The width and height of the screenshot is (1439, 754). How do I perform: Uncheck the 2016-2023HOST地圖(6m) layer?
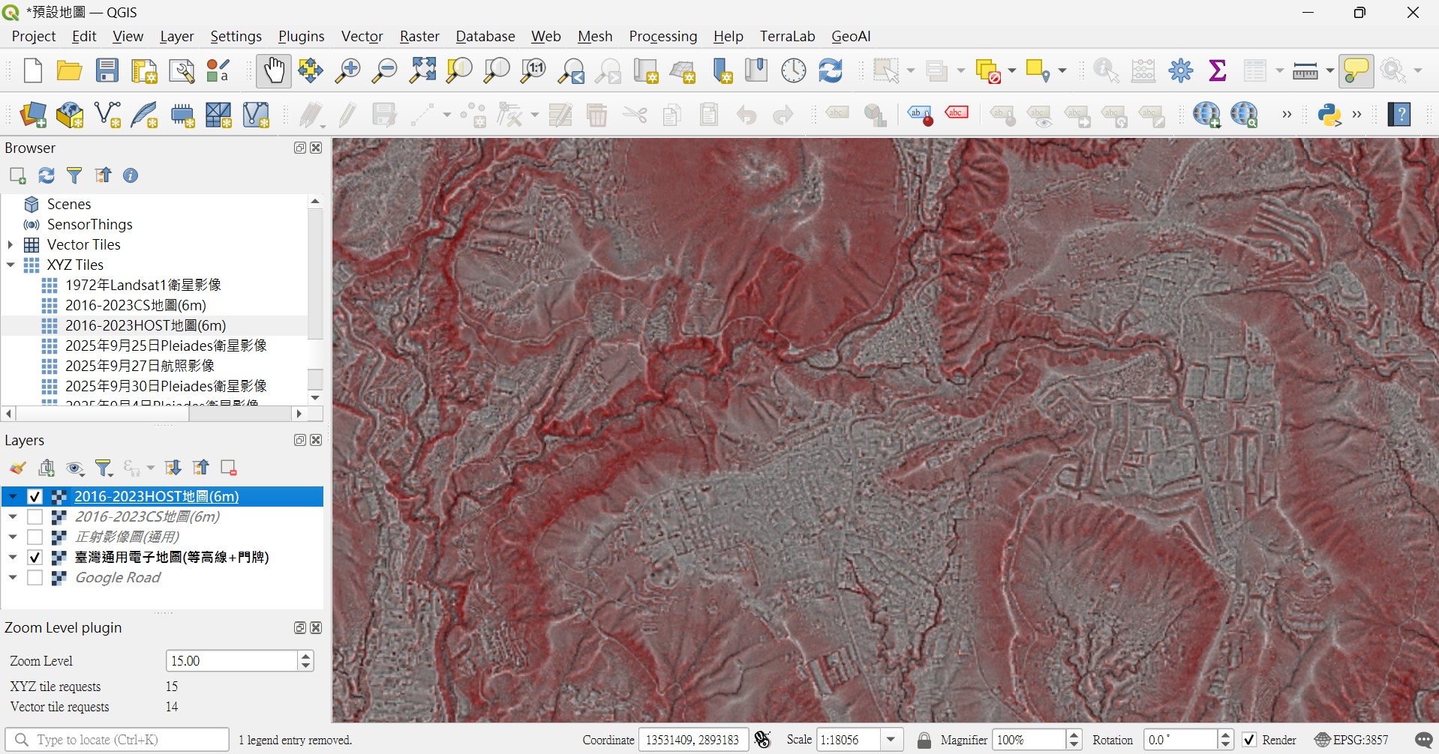pos(35,497)
